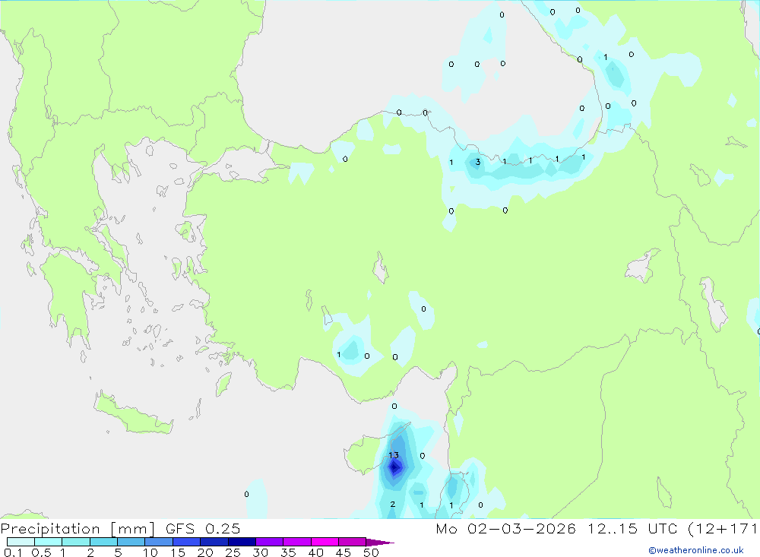Click the legend label '0.5'
The image size is (760, 557).
[x=41, y=552]
